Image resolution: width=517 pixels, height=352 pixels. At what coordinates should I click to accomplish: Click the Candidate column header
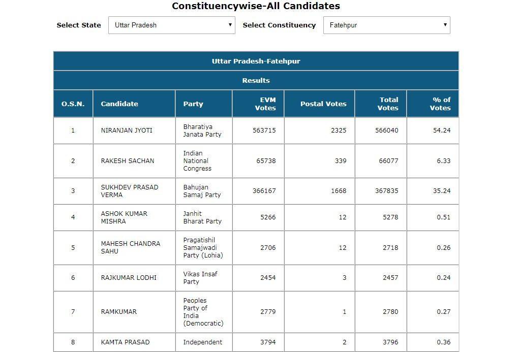pos(119,104)
